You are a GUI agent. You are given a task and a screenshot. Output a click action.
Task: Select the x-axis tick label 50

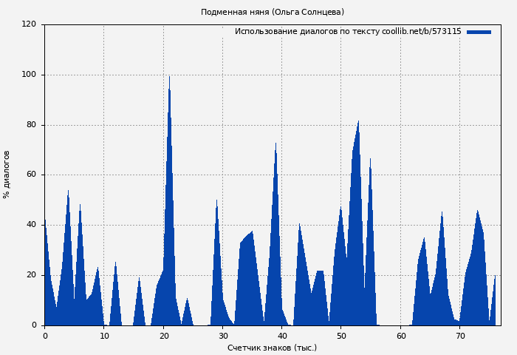341,336
